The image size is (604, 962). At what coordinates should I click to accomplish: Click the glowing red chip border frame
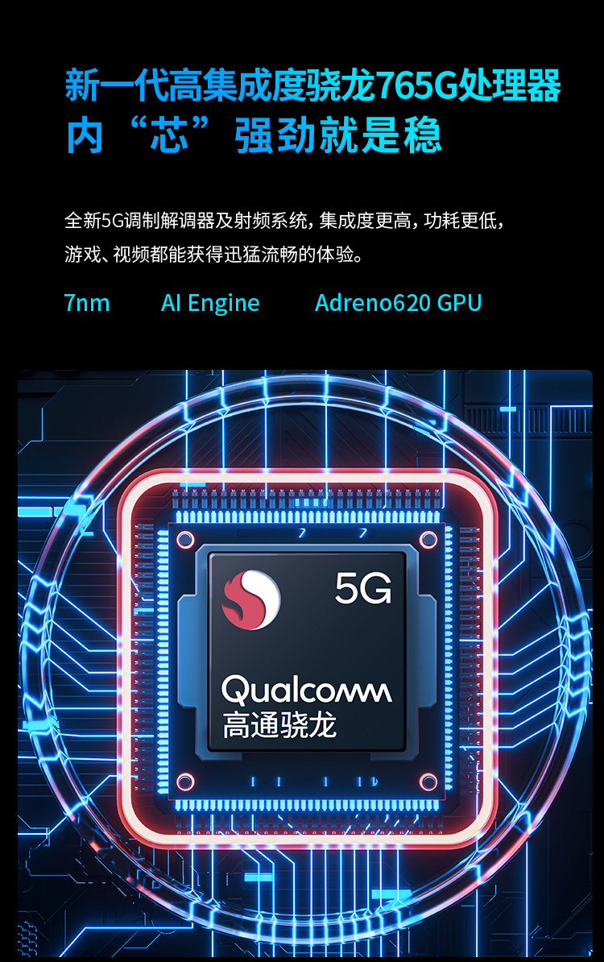click(x=307, y=660)
